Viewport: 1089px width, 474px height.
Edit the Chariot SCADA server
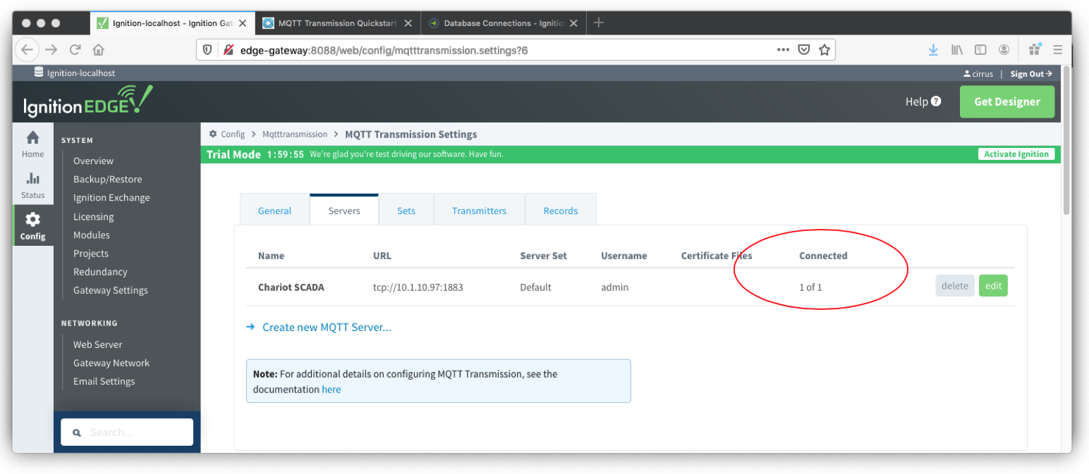[x=993, y=286]
